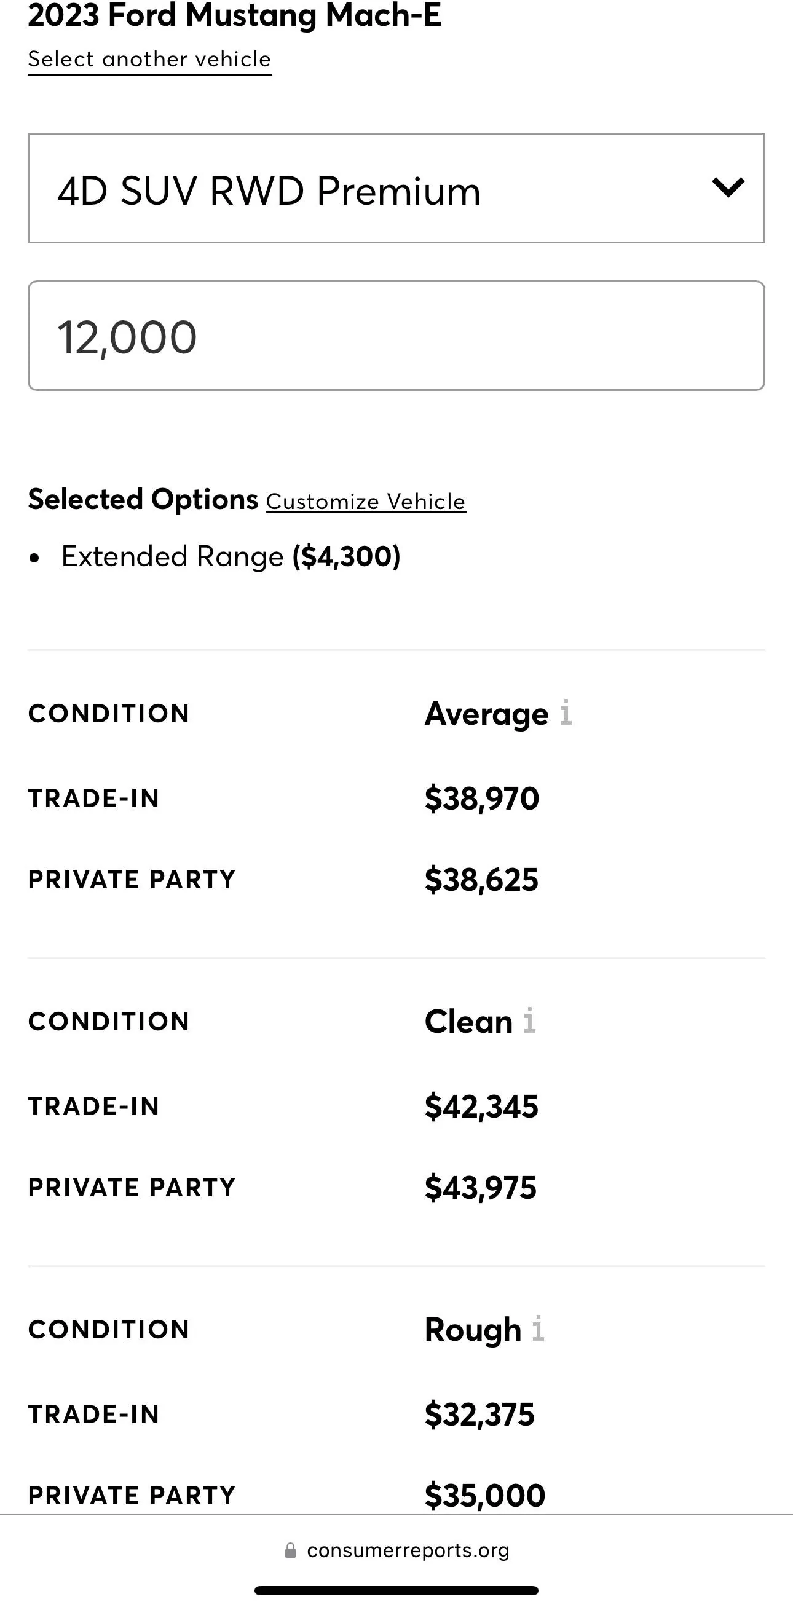Select the Extended Range option entry
This screenshot has height=1610, width=793.
click(231, 556)
